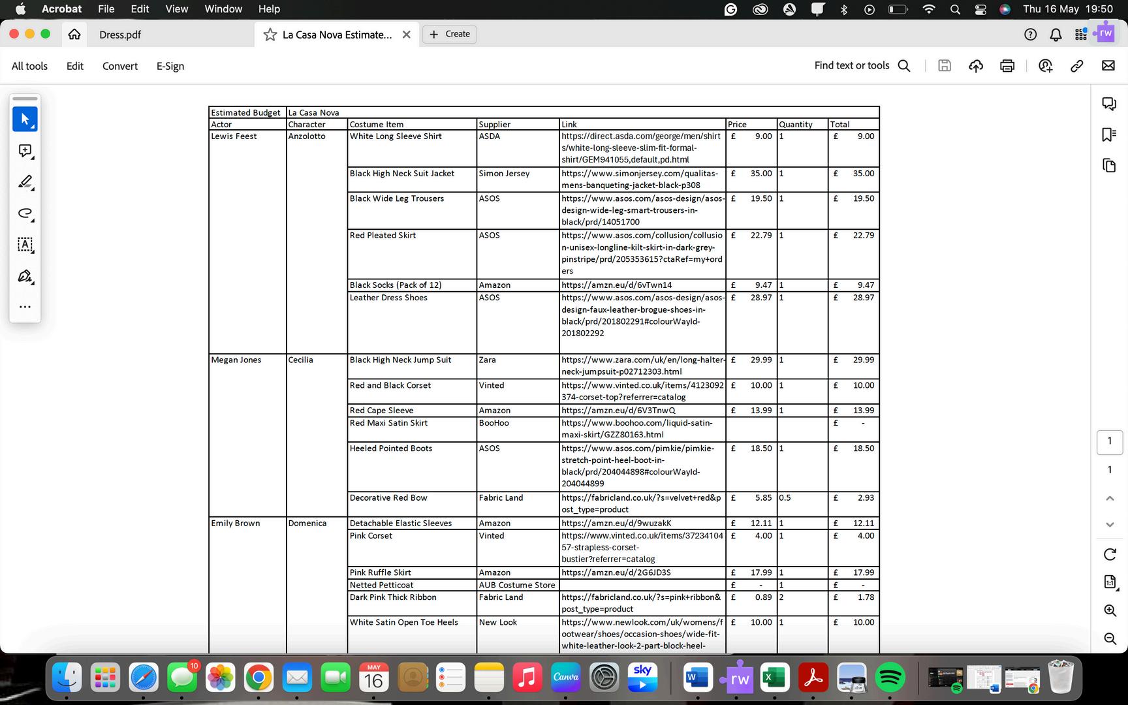This screenshot has width=1128, height=705.
Task: Pick the Highlight pen tool
Action: (x=25, y=182)
